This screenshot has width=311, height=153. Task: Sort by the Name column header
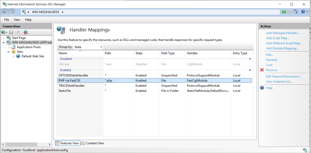point(80,53)
